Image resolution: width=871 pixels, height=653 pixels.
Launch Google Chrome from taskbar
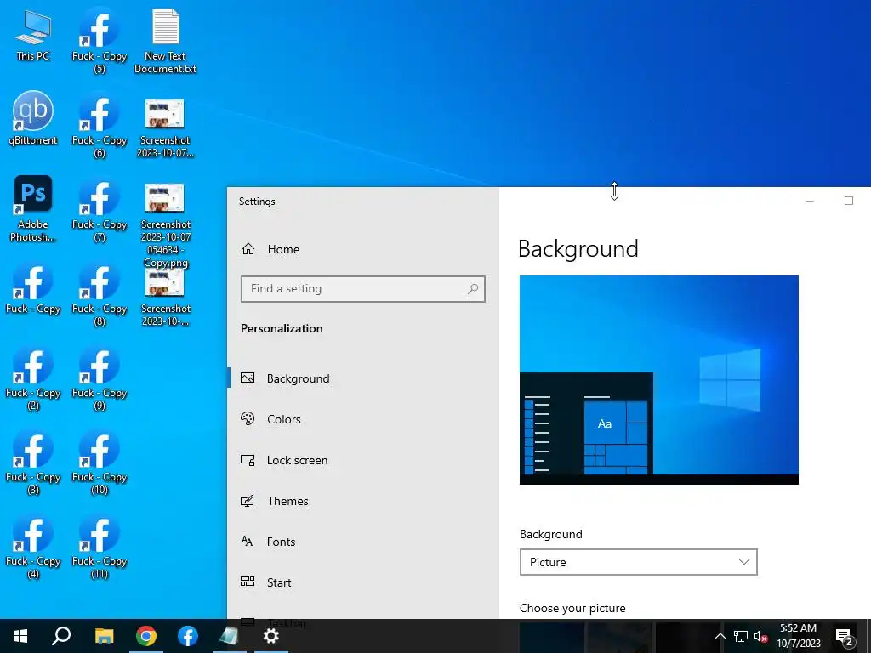pos(146,636)
